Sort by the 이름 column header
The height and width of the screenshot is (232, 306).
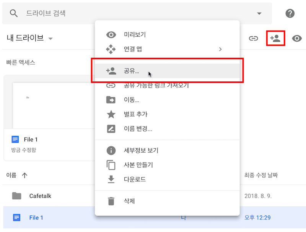(11, 175)
